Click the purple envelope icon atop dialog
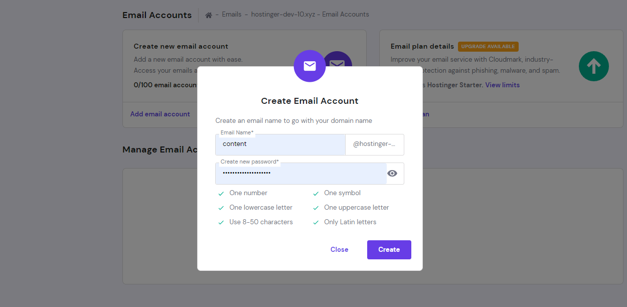The width and height of the screenshot is (627, 307). [x=309, y=66]
